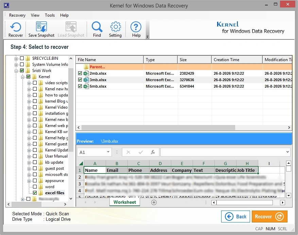The height and width of the screenshot is (235, 298).
Task: Click the folder tree horizontal scrollbar thumb
Action: (27, 204)
